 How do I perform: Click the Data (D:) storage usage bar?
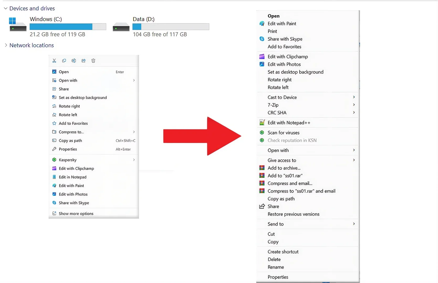click(x=171, y=26)
